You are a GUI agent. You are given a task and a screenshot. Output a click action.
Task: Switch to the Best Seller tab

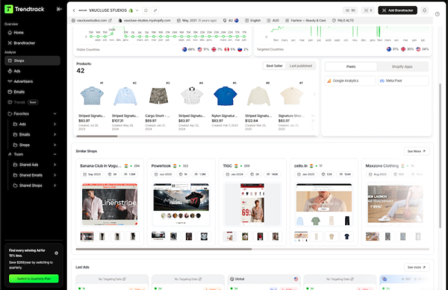[x=274, y=66]
